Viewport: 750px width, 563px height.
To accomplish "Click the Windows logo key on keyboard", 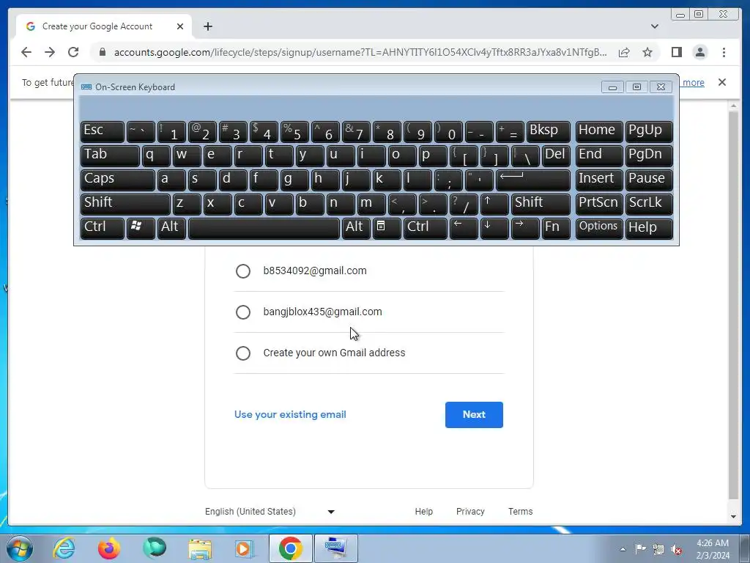I will [x=141, y=228].
